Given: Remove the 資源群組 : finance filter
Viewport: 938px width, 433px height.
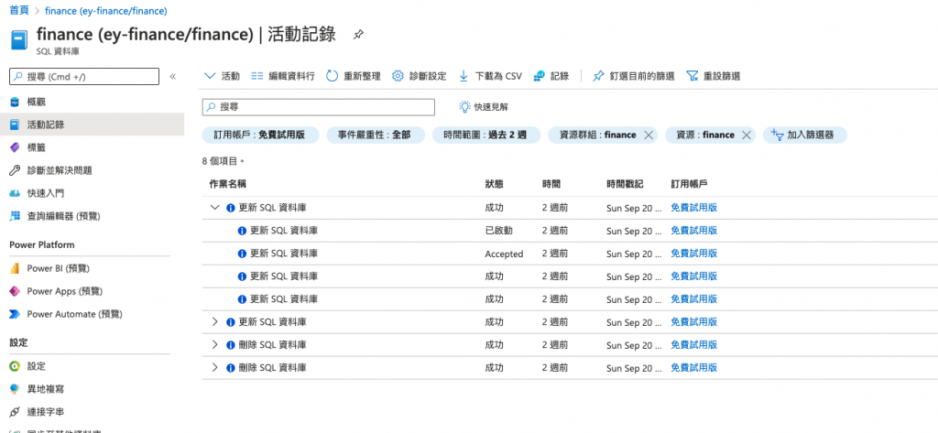Looking at the screenshot, I should 648,135.
